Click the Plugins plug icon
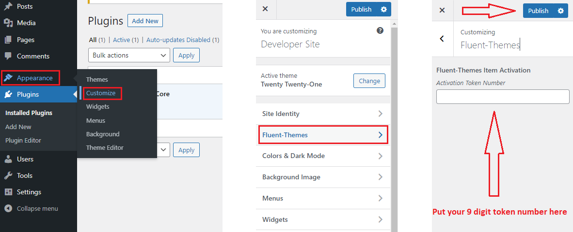Viewport: 573px width, 232px height. pos(8,95)
